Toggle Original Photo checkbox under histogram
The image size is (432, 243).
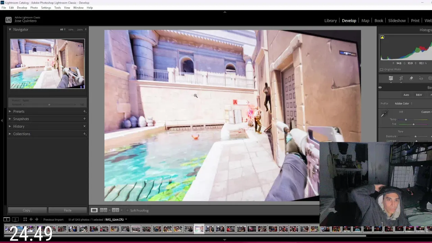[382, 70]
